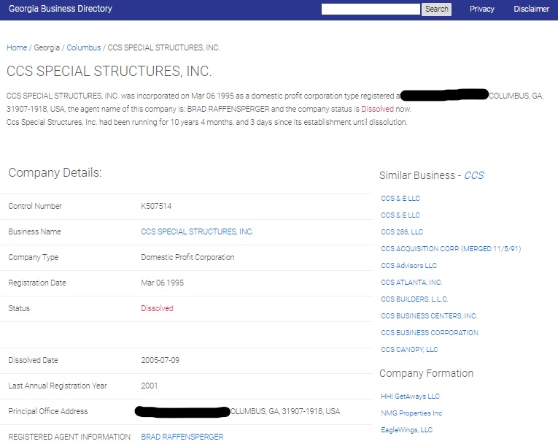The image size is (558, 444).
Task: Open HHI GetAways LLC link
Action: click(x=410, y=396)
